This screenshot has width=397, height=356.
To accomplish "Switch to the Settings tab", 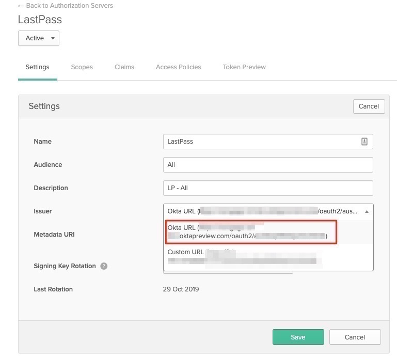I will coord(37,67).
